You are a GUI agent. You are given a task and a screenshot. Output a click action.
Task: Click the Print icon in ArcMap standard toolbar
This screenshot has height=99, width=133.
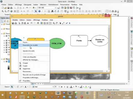11,8
